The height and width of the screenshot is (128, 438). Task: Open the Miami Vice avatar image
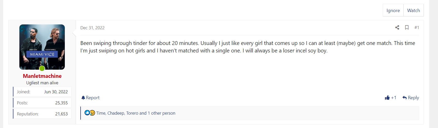click(x=42, y=47)
